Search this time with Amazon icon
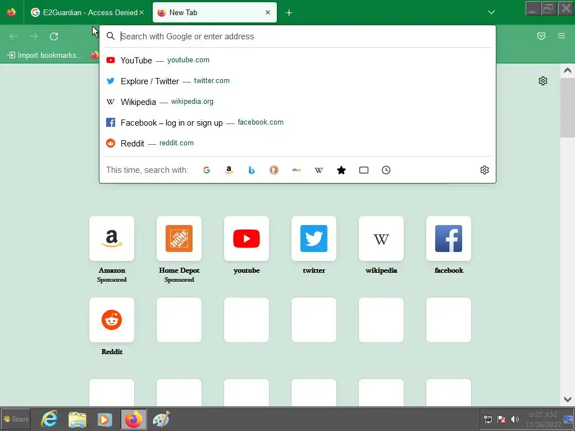This screenshot has height=431, width=575. (x=229, y=170)
